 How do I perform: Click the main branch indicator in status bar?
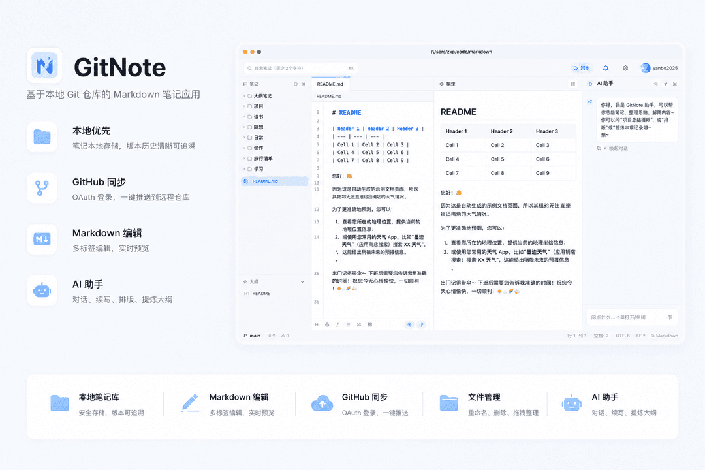(x=252, y=336)
